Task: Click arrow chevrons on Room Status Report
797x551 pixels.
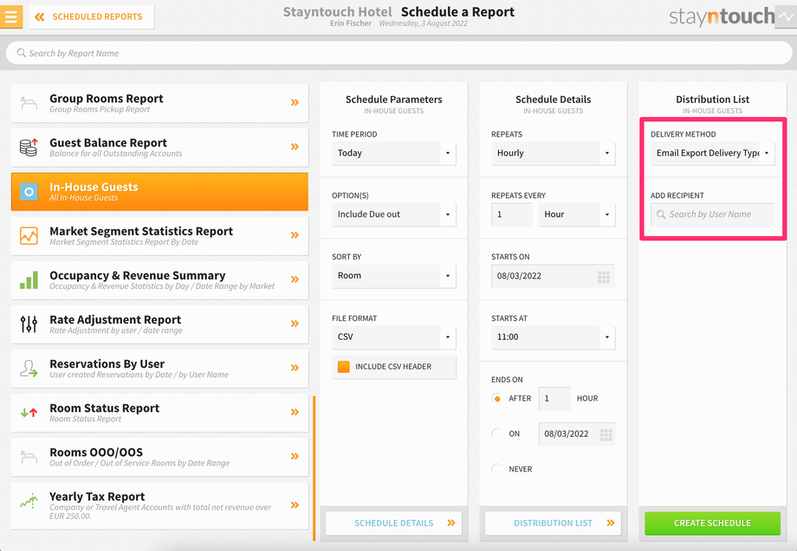Action: [x=295, y=412]
